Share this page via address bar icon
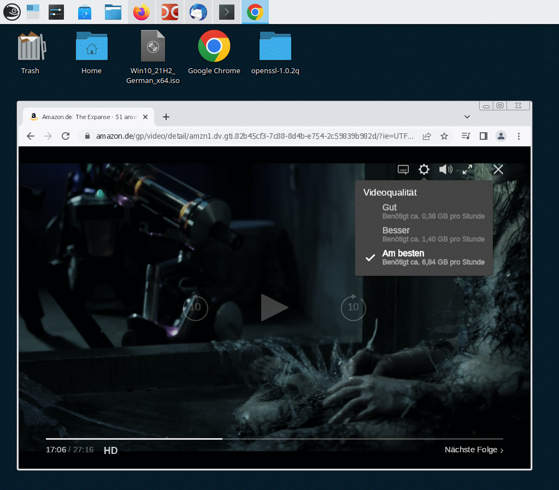The width and height of the screenshot is (559, 490). click(427, 136)
